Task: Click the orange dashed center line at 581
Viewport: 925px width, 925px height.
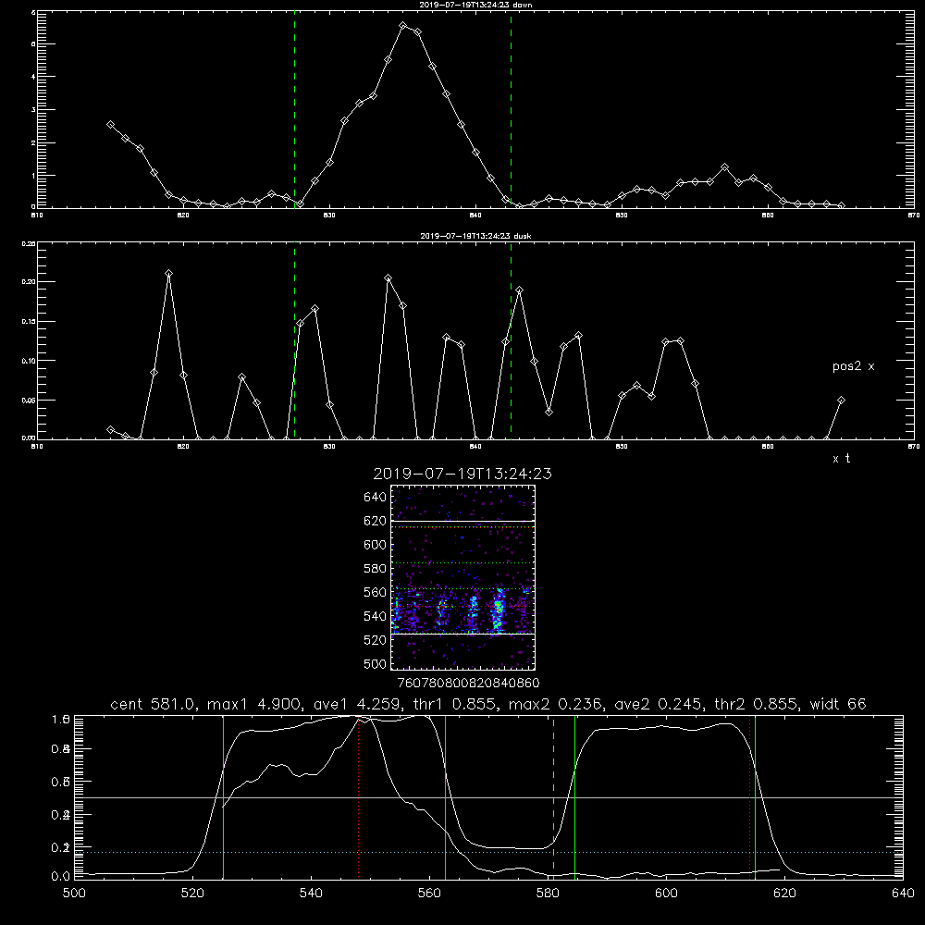Action: [553, 796]
